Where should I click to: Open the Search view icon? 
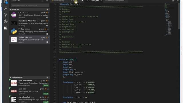coord(6,8)
